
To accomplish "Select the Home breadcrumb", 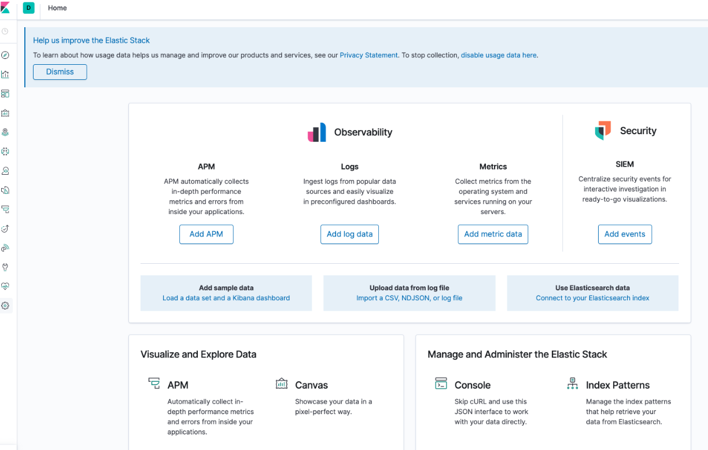I will (x=57, y=8).
